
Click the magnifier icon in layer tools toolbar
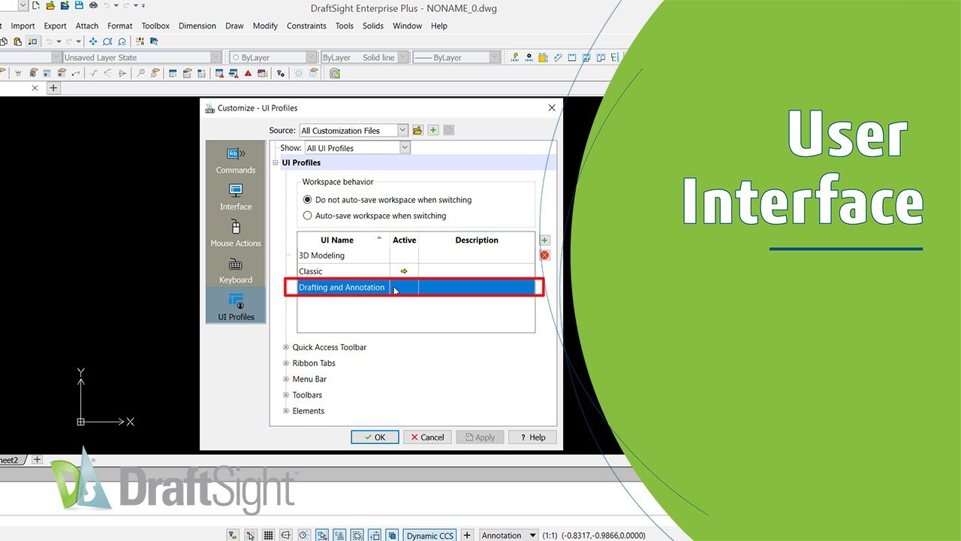(140, 73)
